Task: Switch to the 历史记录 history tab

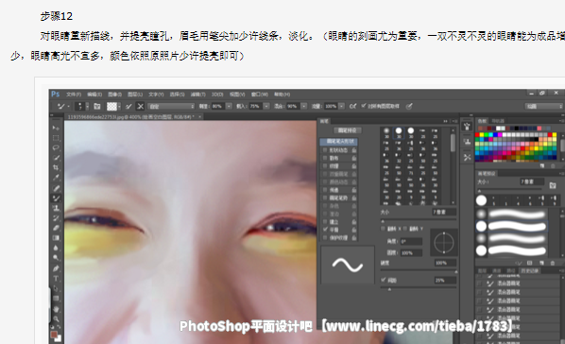Action: coord(529,270)
